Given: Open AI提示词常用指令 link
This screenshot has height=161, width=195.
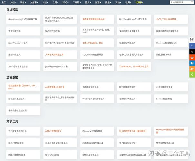Looking at the screenshot, I should [x=53, y=131].
